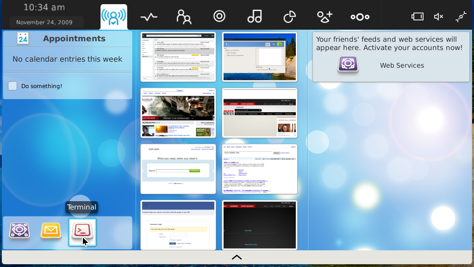Screen dimensions: 474x267
Task: Open the Google search results thumbnail
Action: pos(260,169)
